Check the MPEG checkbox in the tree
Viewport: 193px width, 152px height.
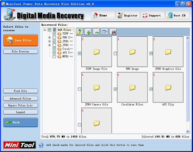pyautogui.click(x=54, y=57)
